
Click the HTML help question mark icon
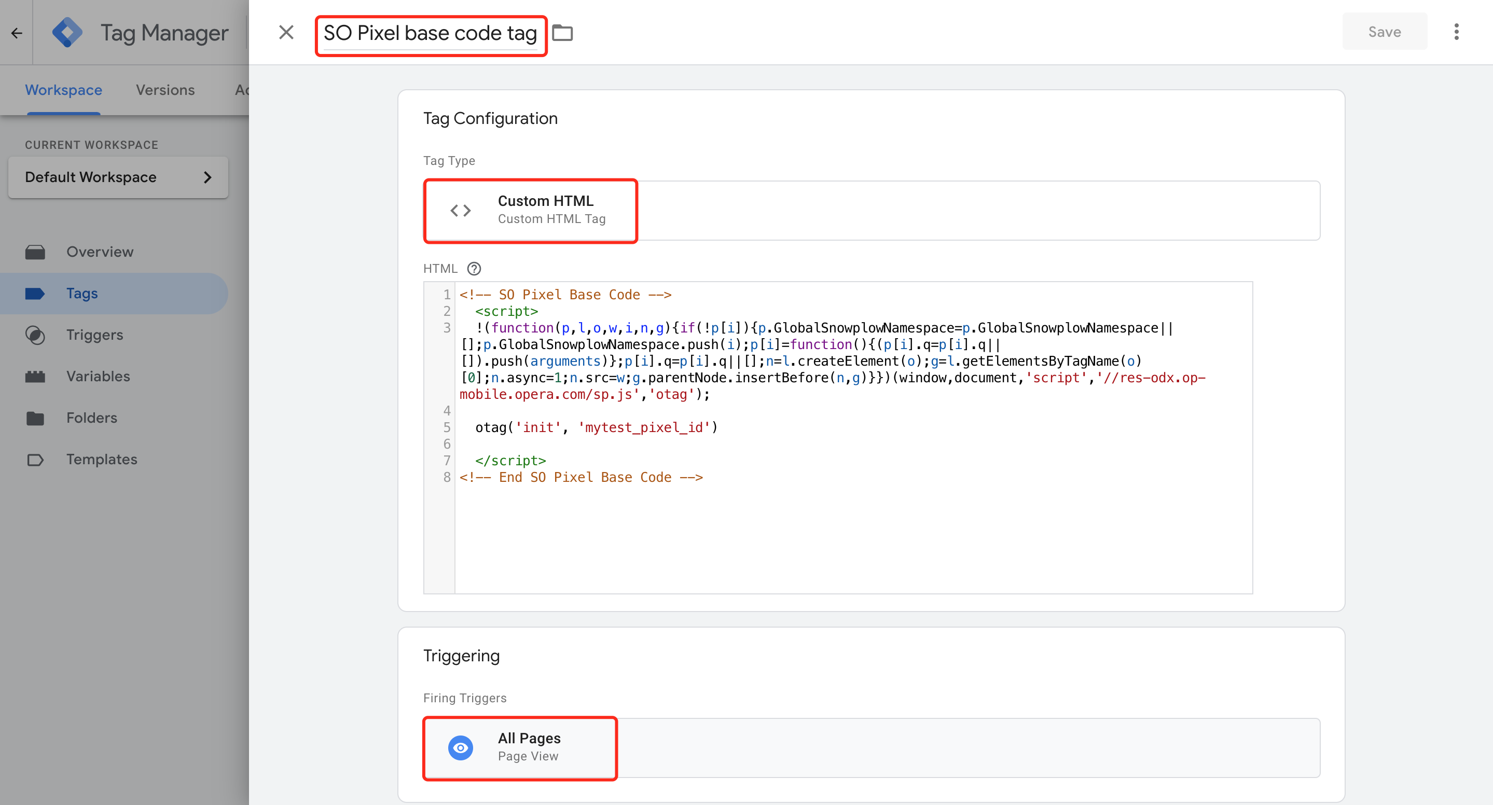[474, 269]
